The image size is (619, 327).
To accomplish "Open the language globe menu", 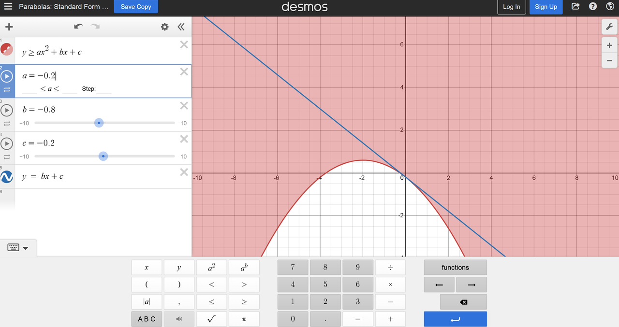I will coord(609,7).
